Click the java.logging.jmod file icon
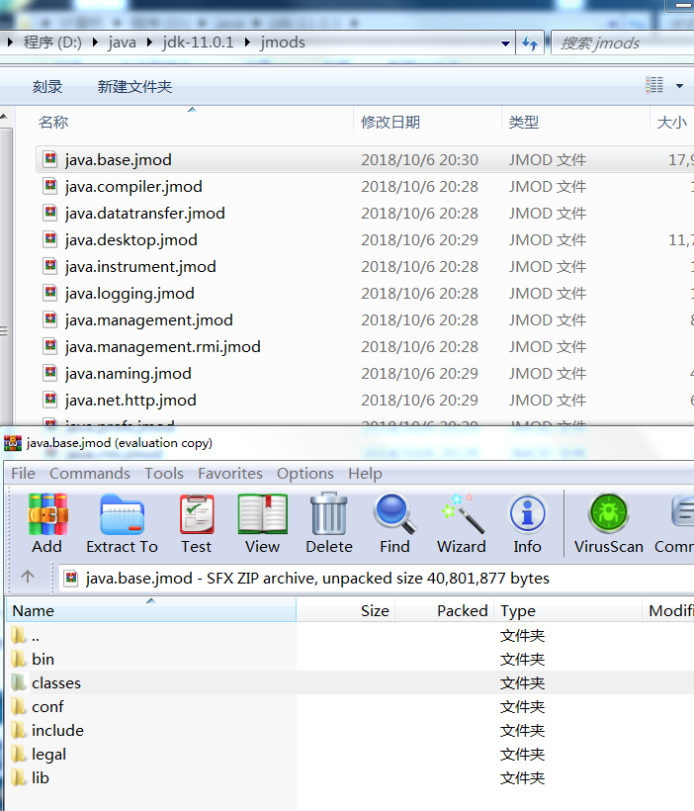The image size is (694, 811). coord(50,294)
